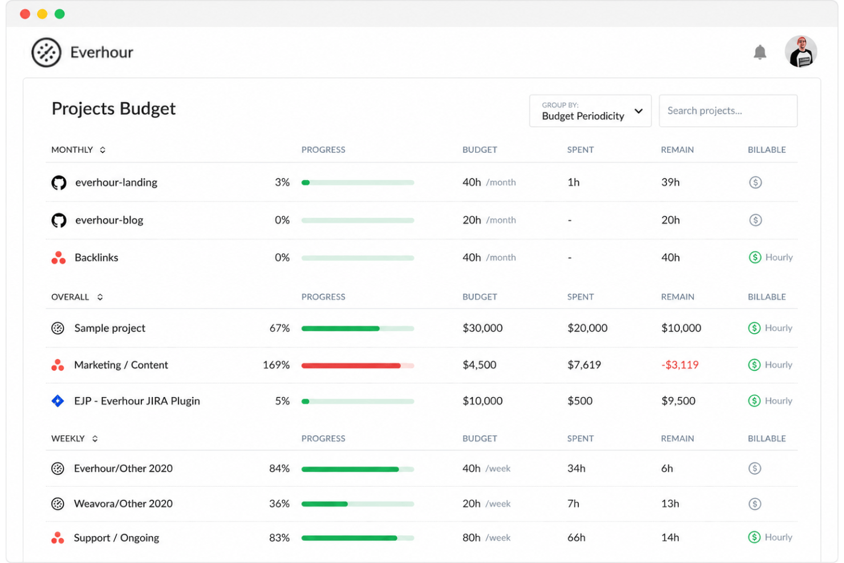The image size is (844, 563).
Task: Open Everhour/Other 2020 project
Action: [123, 468]
